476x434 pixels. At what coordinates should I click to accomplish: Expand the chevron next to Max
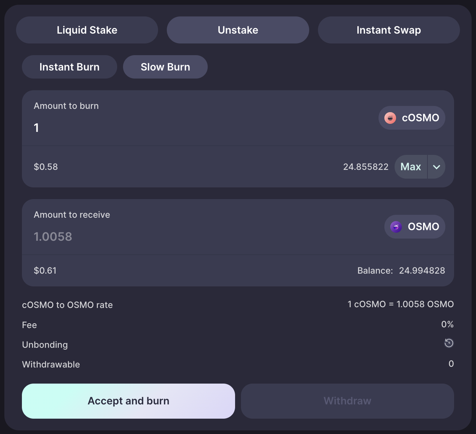click(437, 167)
